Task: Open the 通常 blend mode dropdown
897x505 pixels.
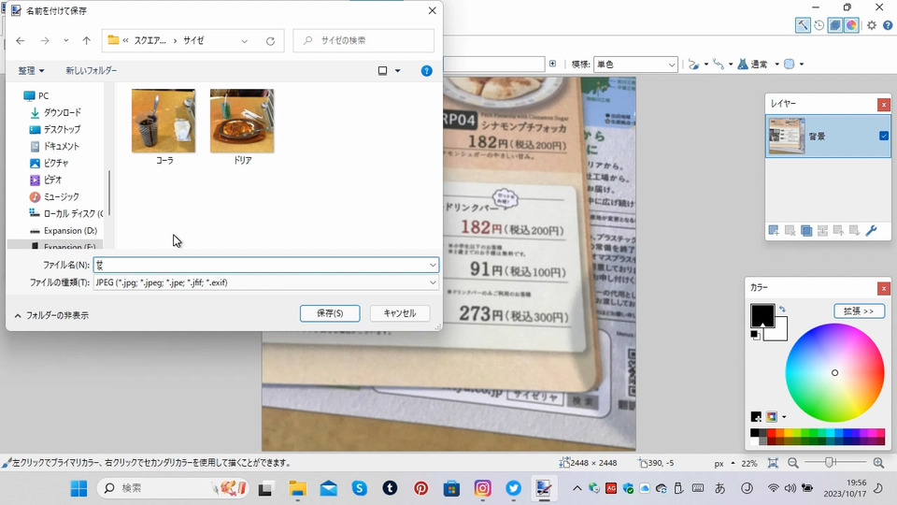Action: pyautogui.click(x=758, y=65)
